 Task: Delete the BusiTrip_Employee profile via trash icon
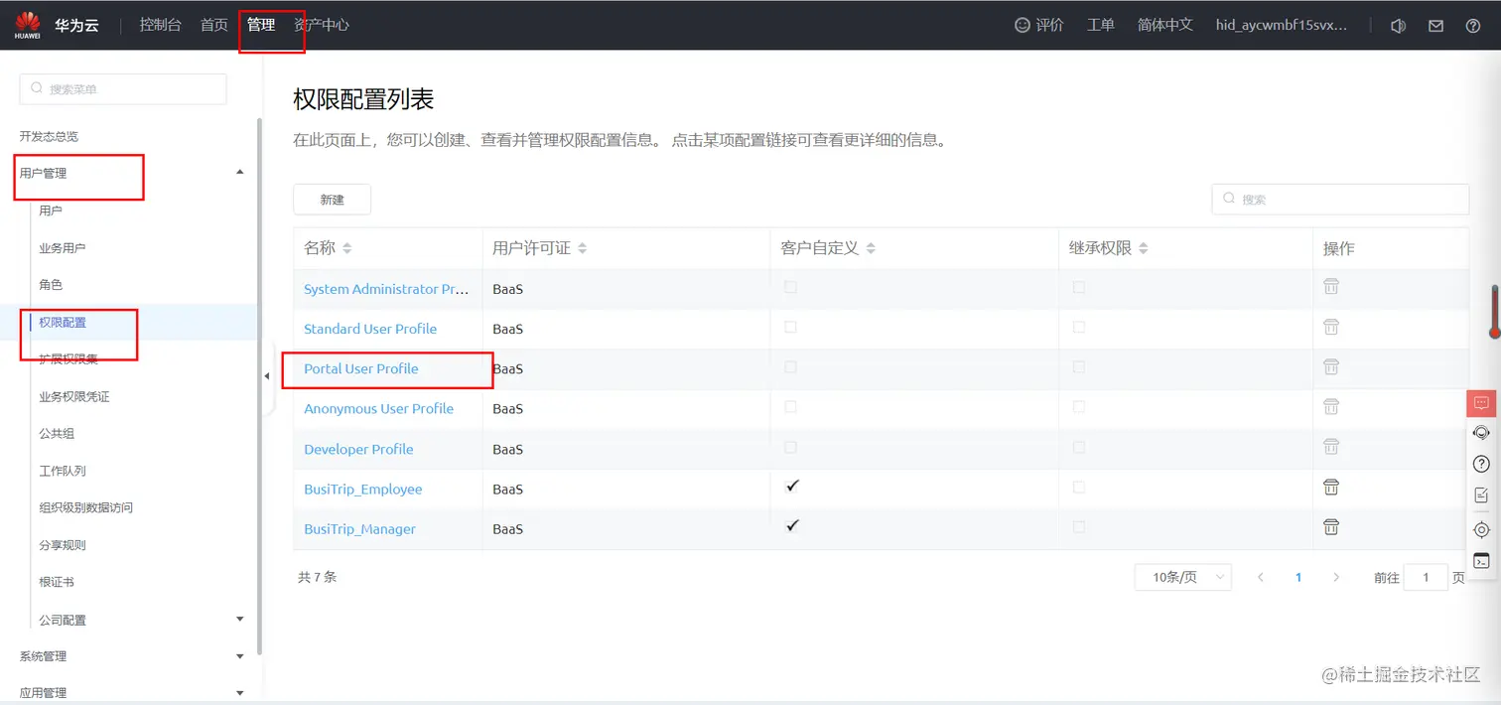pos(1331,488)
